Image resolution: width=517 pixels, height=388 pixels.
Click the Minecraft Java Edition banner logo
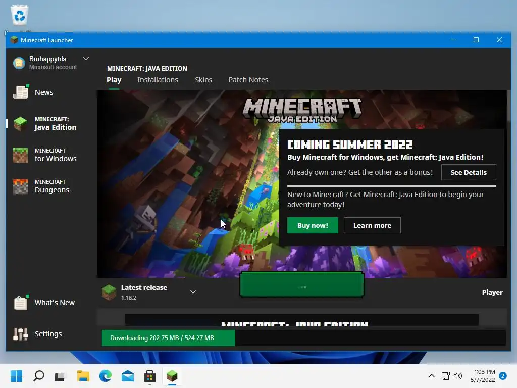point(302,111)
